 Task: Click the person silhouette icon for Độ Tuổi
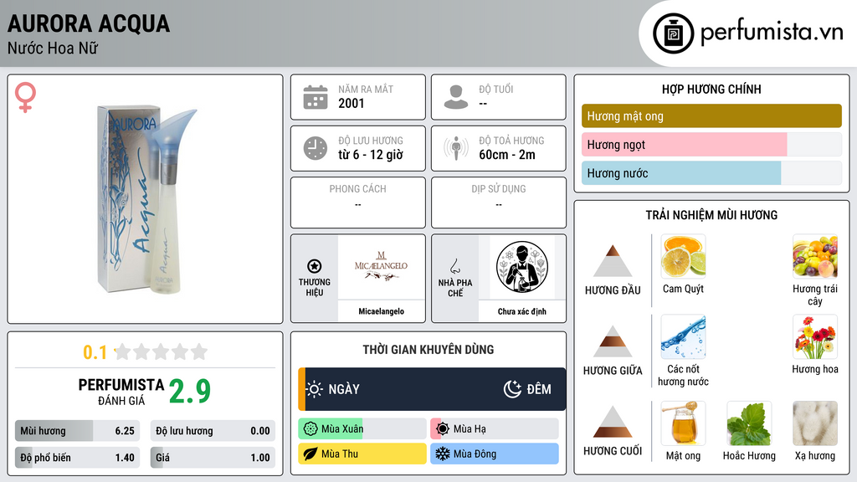456,97
